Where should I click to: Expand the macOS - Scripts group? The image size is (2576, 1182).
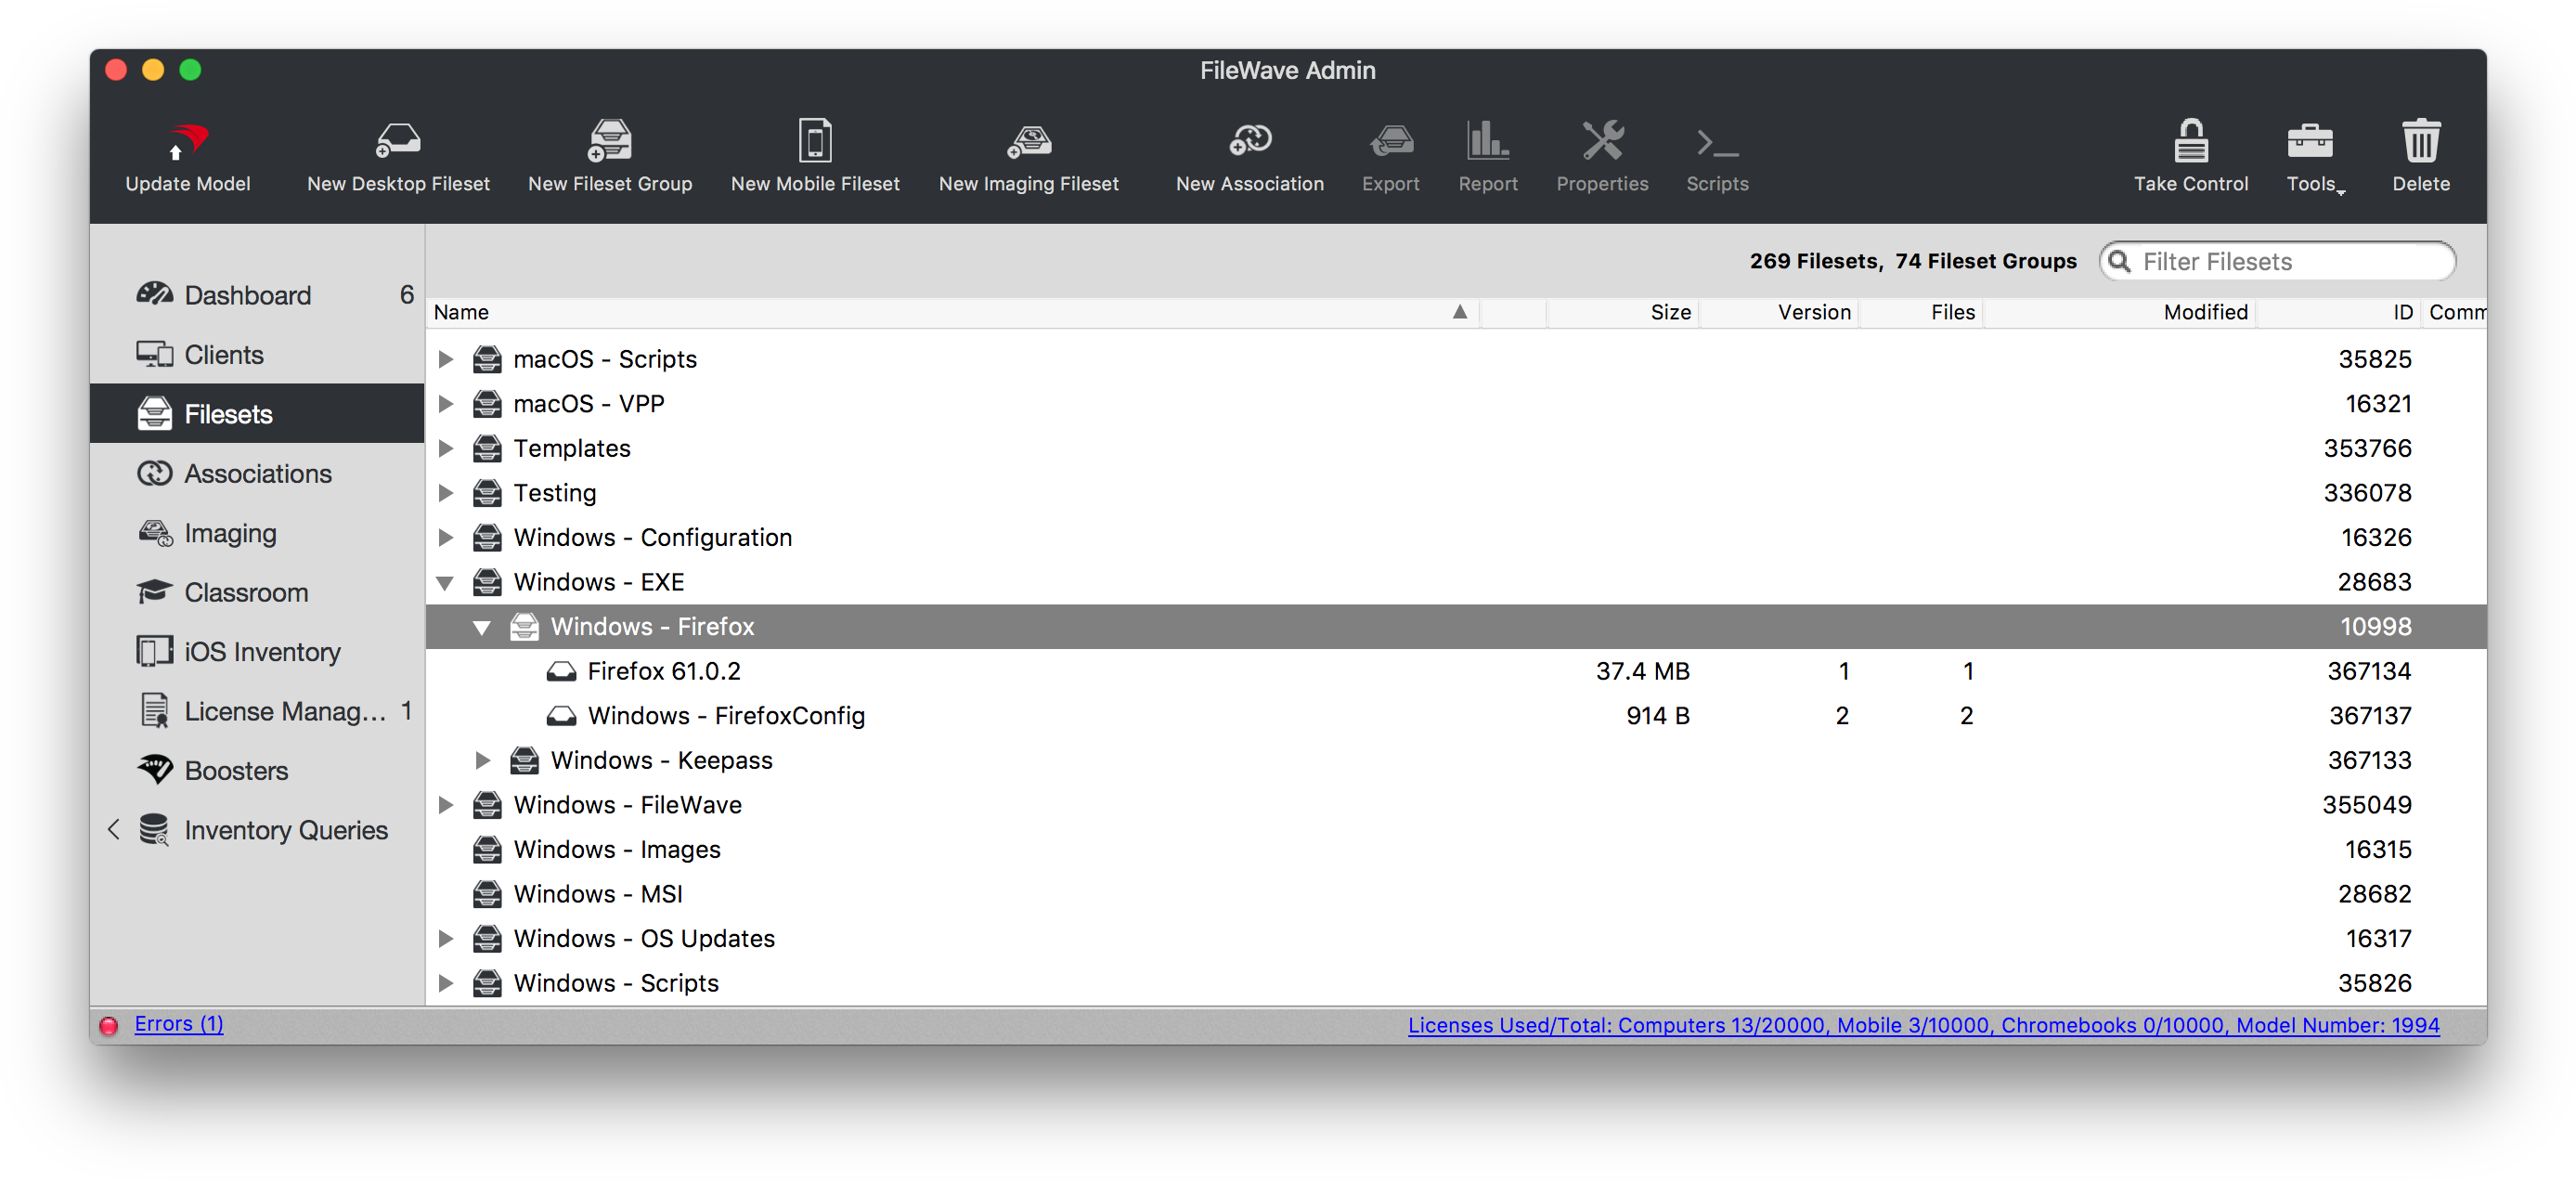tap(446, 359)
